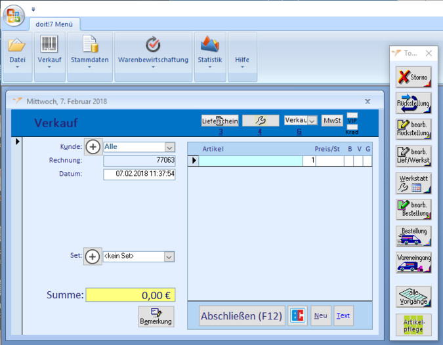The height and width of the screenshot is (345, 443).
Task: Click the Rückstellung arrows button
Action: [x=413, y=103]
